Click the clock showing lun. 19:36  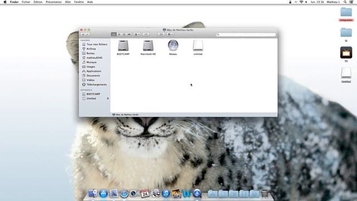click(317, 2)
